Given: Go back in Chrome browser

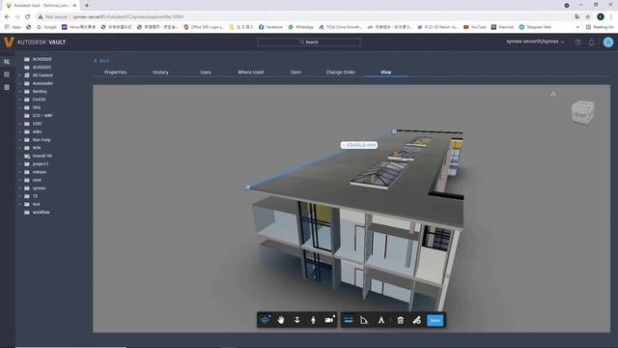Looking at the screenshot, I should click(x=7, y=17).
